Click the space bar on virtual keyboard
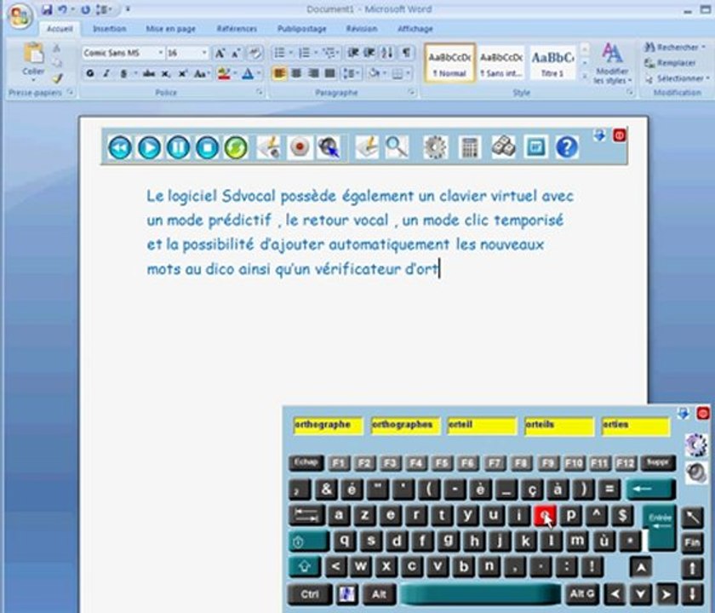Image resolution: width=715 pixels, height=613 pixels. click(480, 594)
